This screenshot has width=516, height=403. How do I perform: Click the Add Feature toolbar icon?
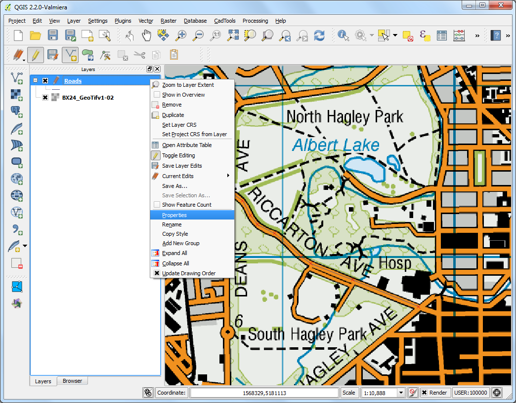tap(70, 55)
